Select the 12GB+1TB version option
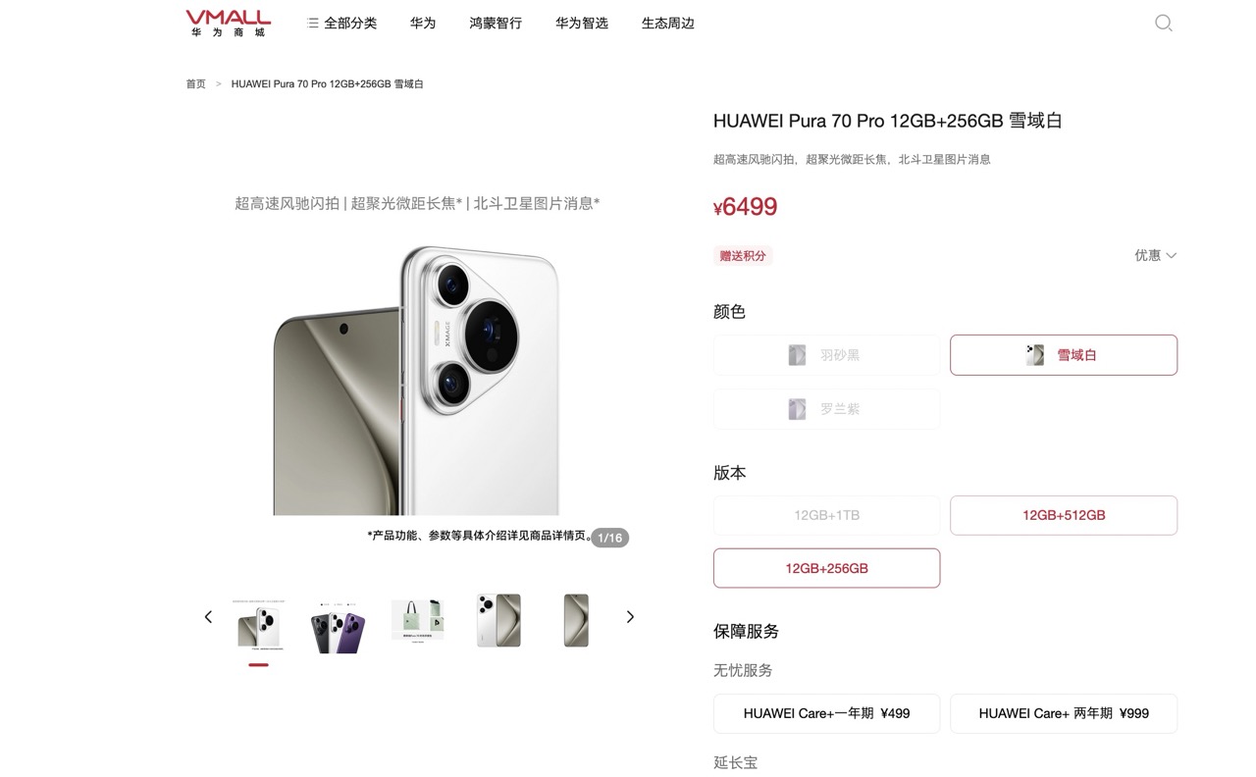 pyautogui.click(x=826, y=515)
